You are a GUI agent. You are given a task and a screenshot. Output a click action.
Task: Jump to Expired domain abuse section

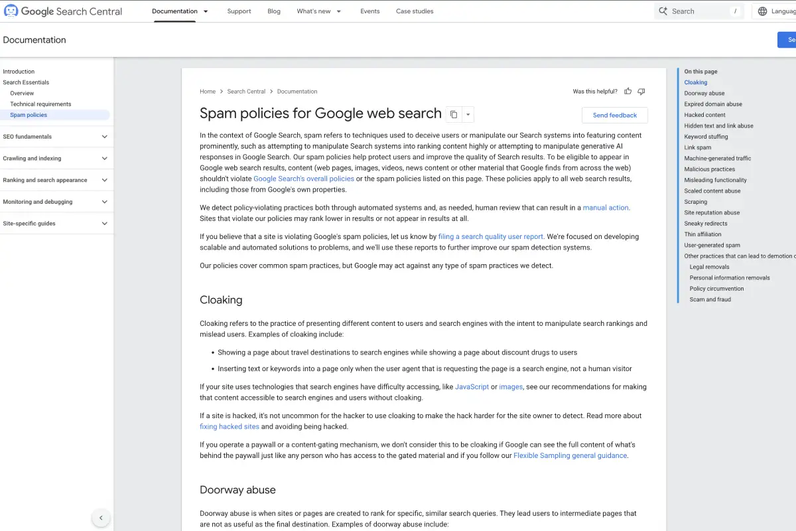pyautogui.click(x=713, y=104)
